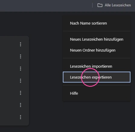The width and height of the screenshot is (135, 132).
Task: Click the blank page area between list and menu
Action: pos(46,71)
